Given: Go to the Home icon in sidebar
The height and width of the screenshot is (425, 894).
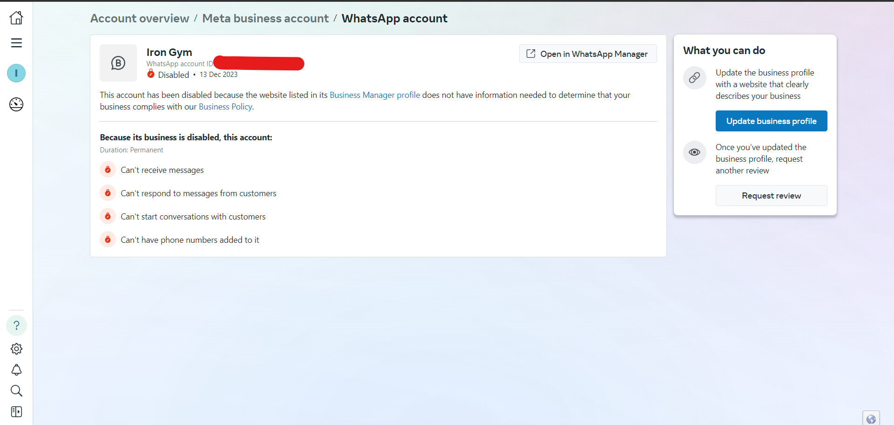Looking at the screenshot, I should [x=16, y=18].
